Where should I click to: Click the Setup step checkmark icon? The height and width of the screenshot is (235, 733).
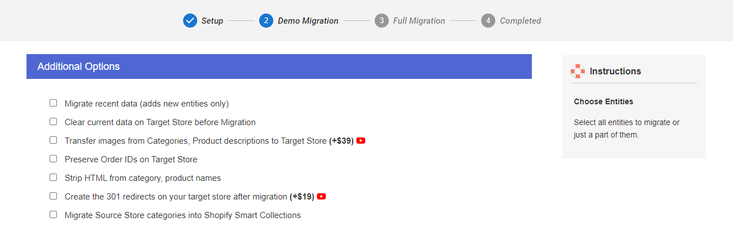pos(190,21)
